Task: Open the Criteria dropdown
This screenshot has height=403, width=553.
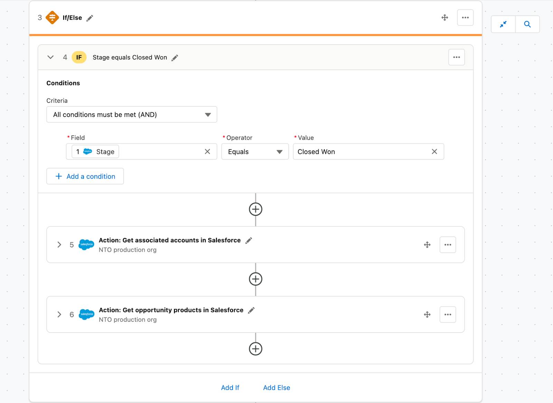Action: [132, 114]
